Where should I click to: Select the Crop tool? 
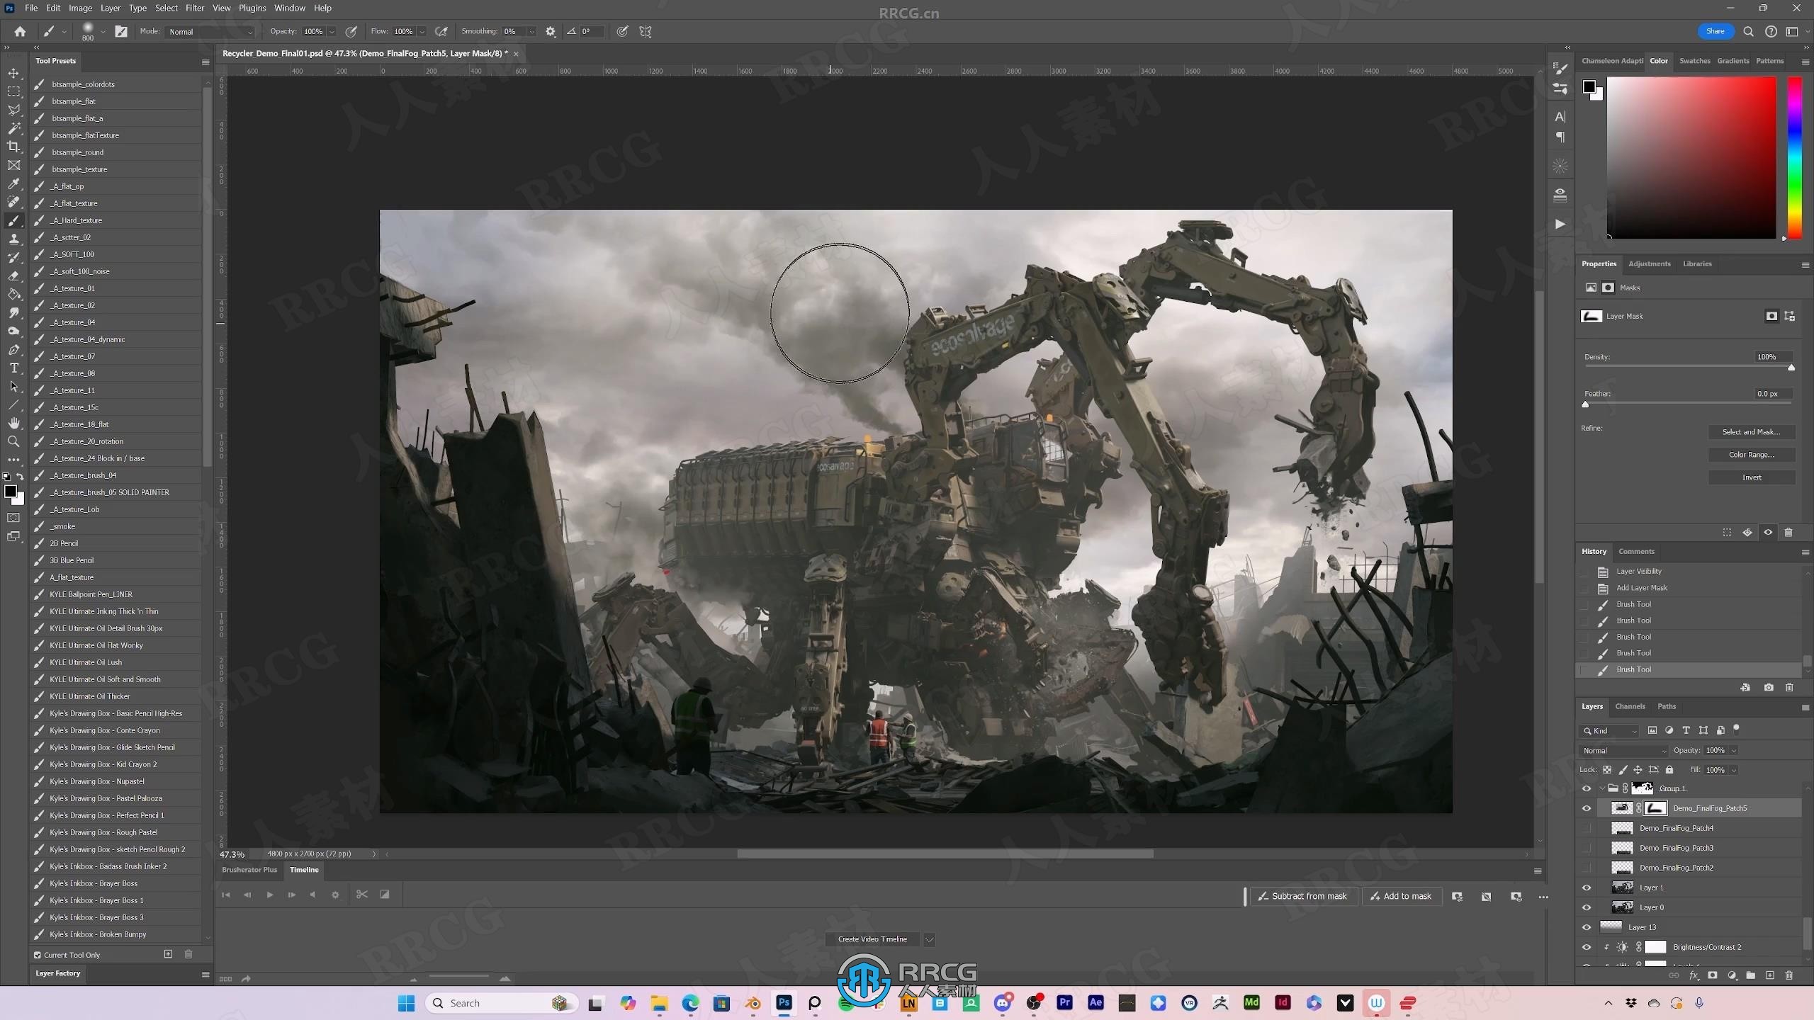(x=13, y=147)
